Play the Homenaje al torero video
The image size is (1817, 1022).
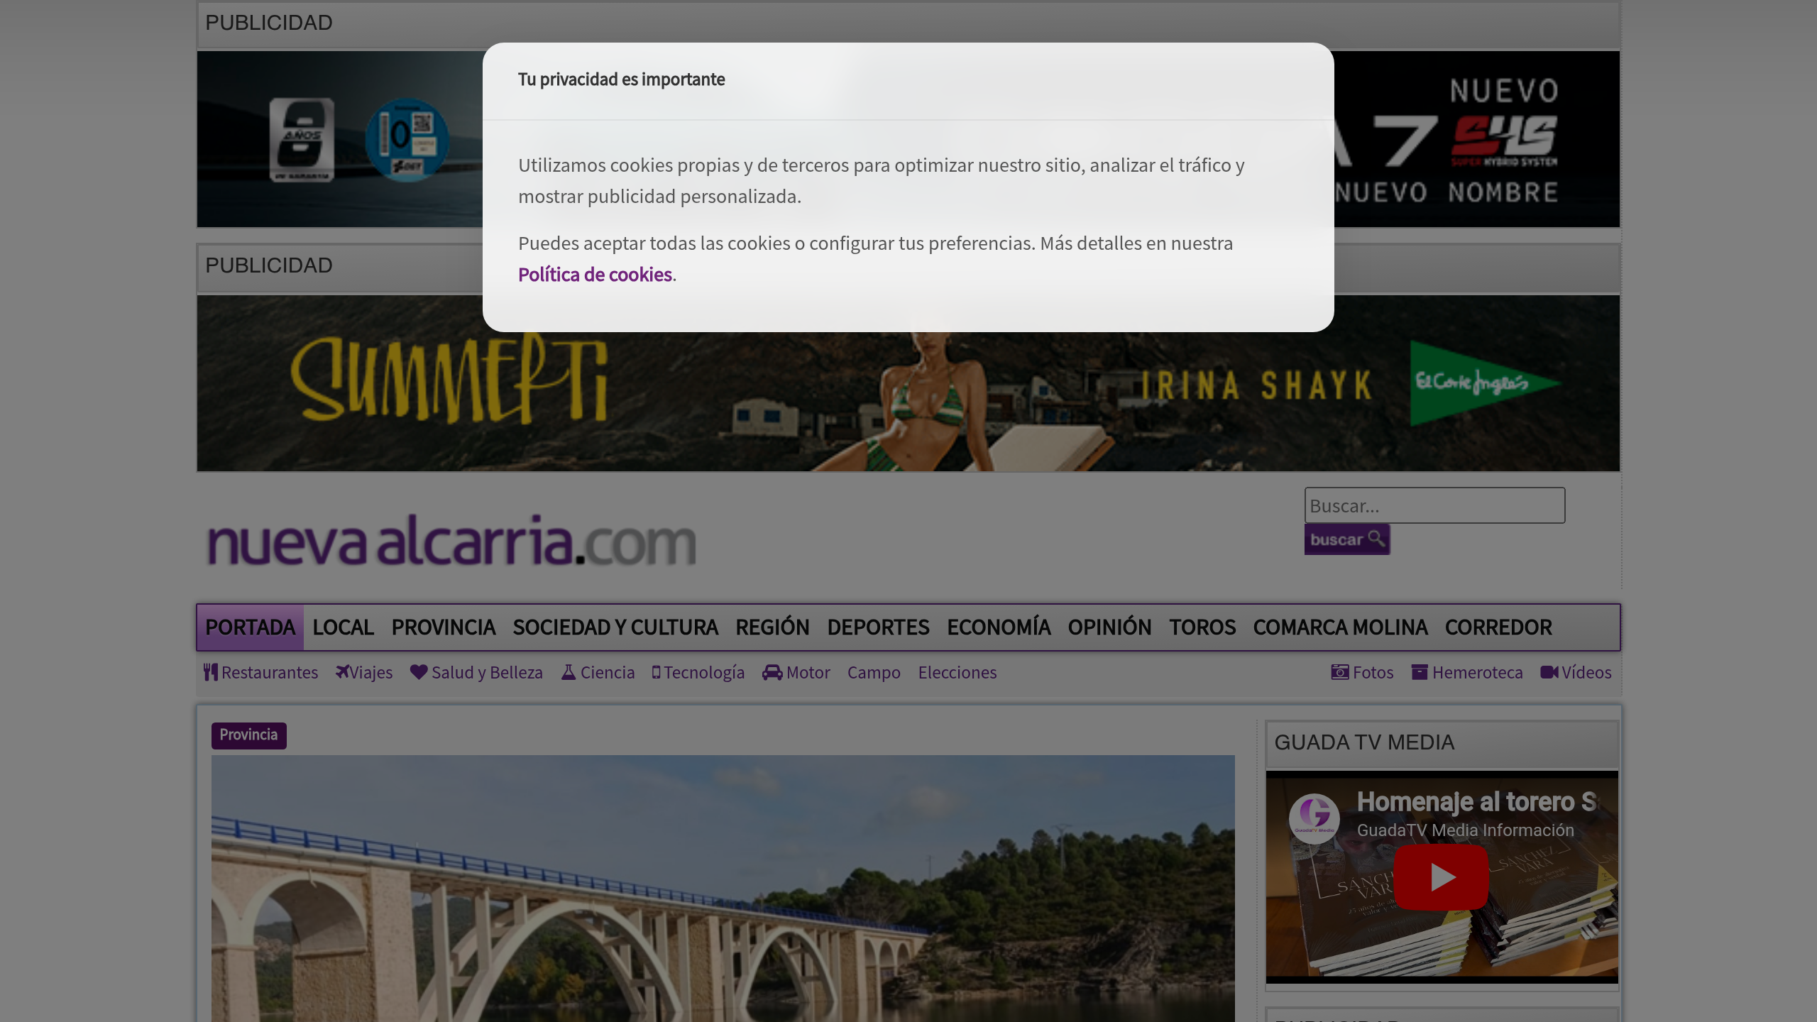pyautogui.click(x=1441, y=877)
